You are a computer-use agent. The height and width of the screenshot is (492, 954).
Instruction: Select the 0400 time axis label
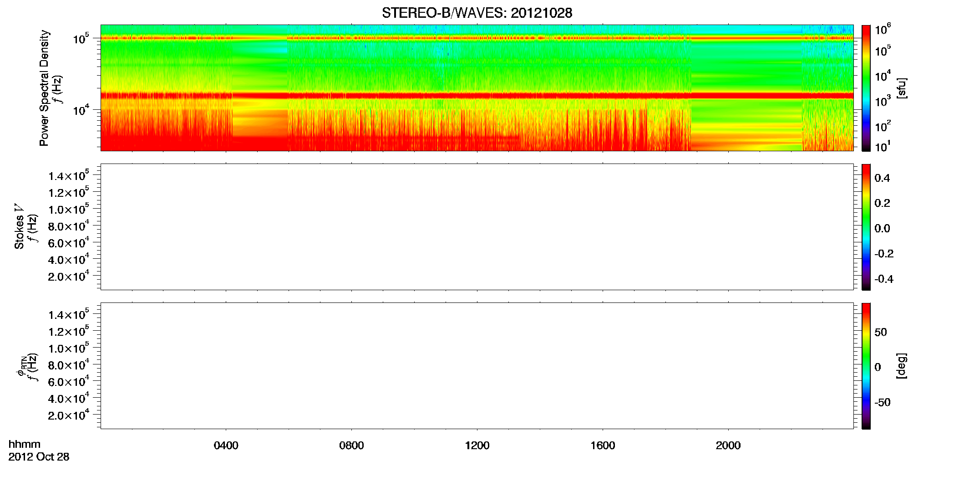pyautogui.click(x=226, y=446)
